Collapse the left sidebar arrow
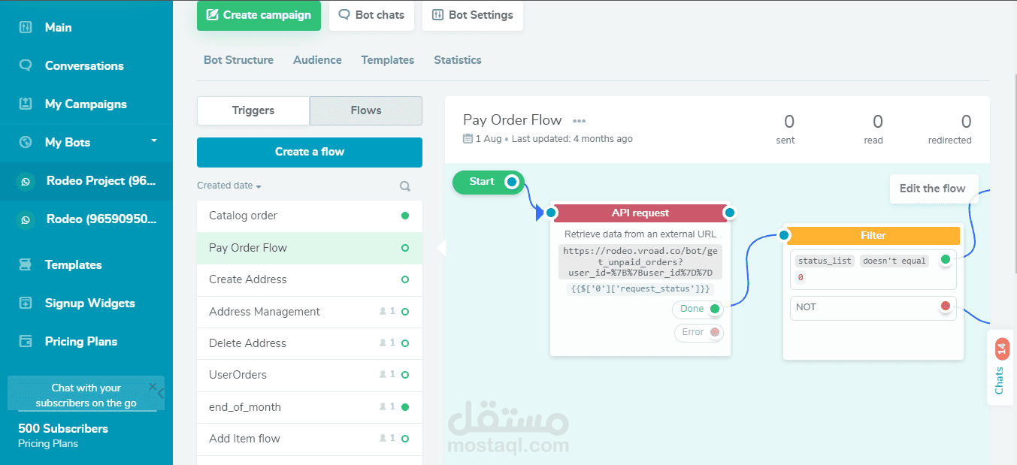Viewport: 1017px width, 465px height. pos(161,392)
